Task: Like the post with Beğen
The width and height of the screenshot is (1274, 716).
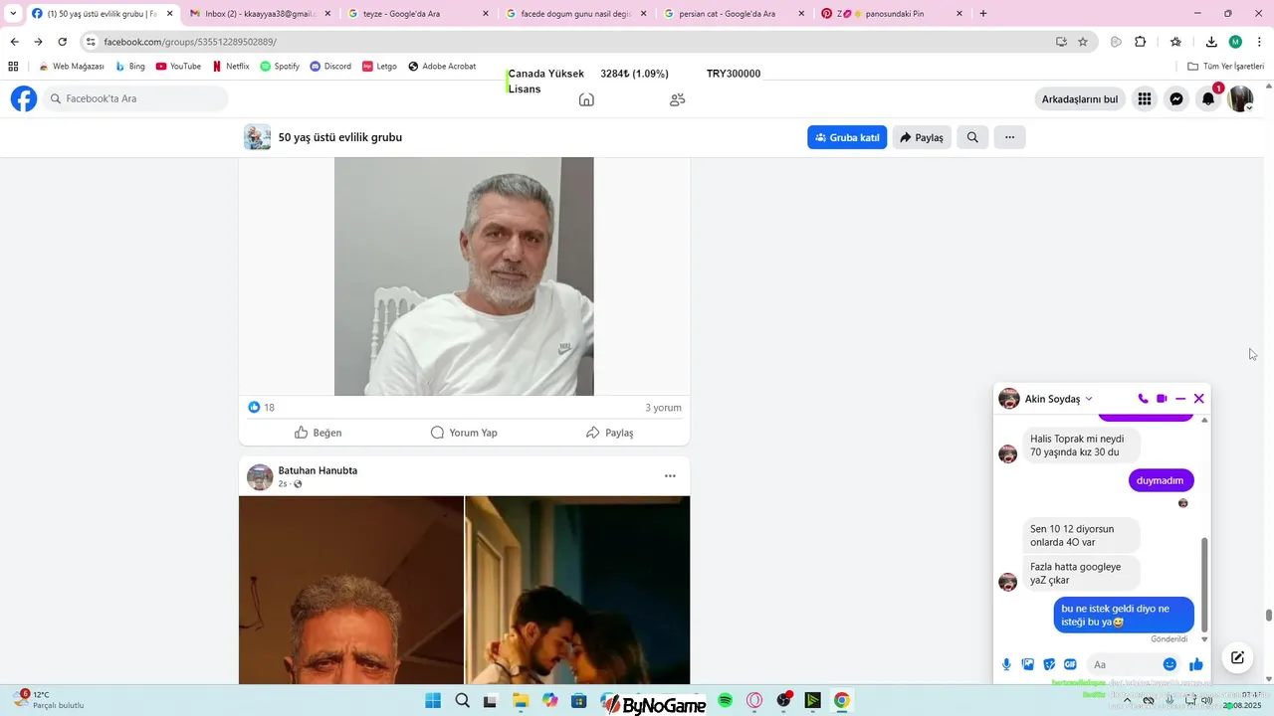Action: coord(318,433)
